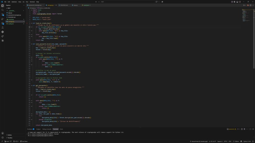Switch to the README.md tab
Screen dimensions: 255x143
(x=64, y=5)
